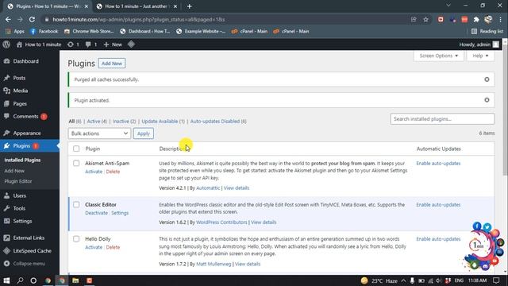Open Comments in the sidebar

click(25, 117)
